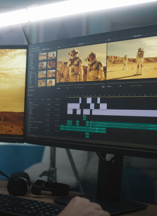
Task: Select the widest first clip on the second video track
Action: pyautogui.click(x=71, y=106)
